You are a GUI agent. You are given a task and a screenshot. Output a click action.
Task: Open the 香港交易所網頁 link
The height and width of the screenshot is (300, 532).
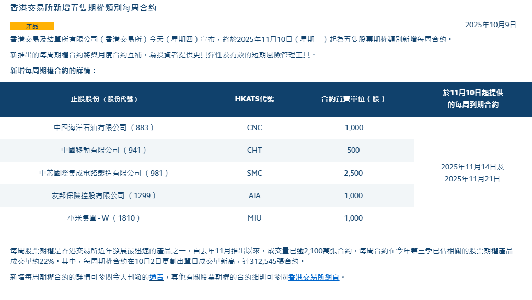[314, 277]
